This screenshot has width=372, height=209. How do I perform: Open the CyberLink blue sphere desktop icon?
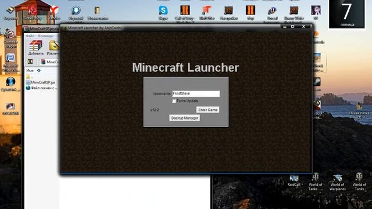coord(10,84)
